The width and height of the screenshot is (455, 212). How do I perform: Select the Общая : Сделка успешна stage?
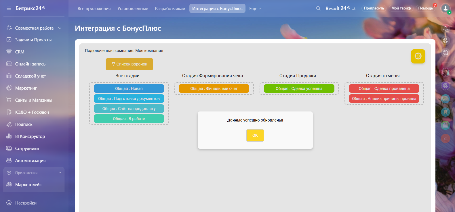(299, 88)
